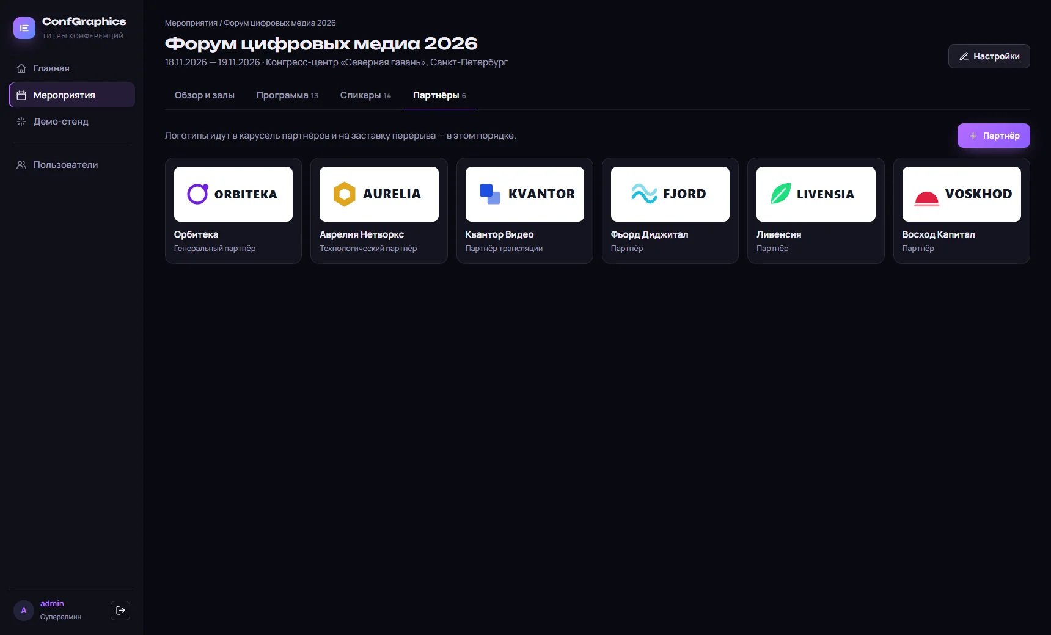Viewport: 1051px width, 635px height.
Task: Click the Настройки button
Action: [989, 56]
